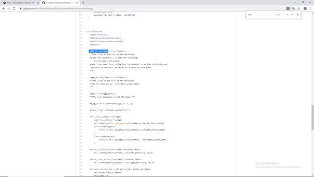Click the 'class MDToolbar(' line

[x=94, y=31]
